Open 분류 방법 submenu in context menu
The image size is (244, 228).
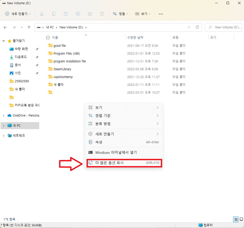coord(124,124)
